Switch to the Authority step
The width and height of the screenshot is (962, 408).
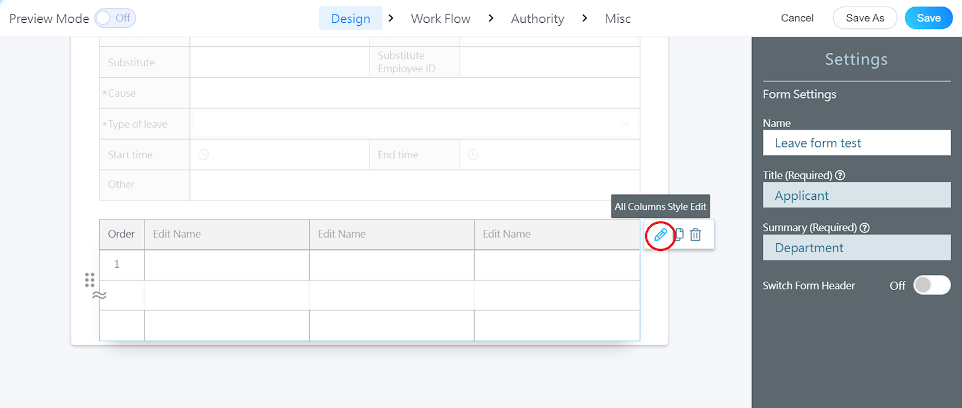[537, 19]
